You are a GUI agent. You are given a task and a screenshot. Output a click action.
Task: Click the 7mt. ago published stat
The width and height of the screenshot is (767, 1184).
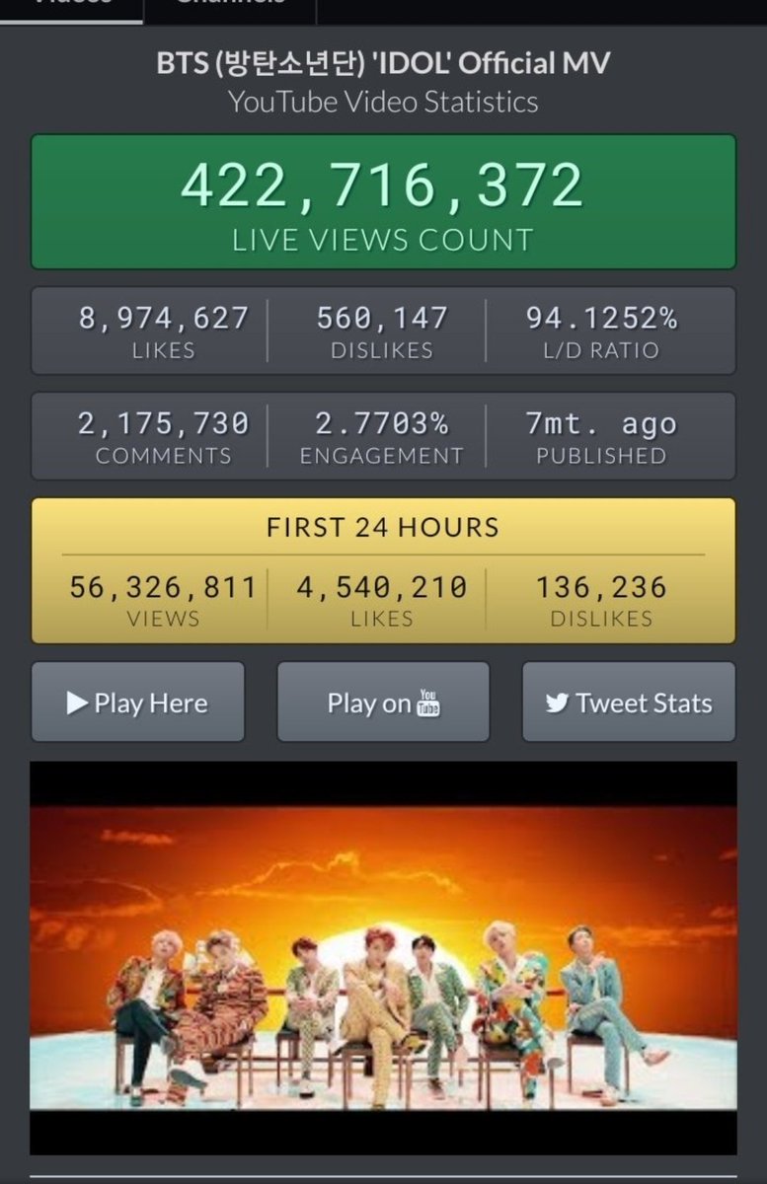click(x=601, y=436)
